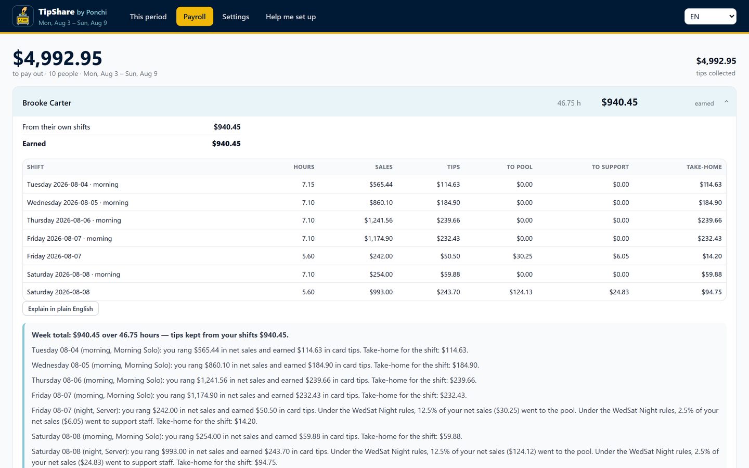Click the Saturday 08-08 morning explanation sentence
The height and width of the screenshot is (468, 749).
tap(247, 437)
